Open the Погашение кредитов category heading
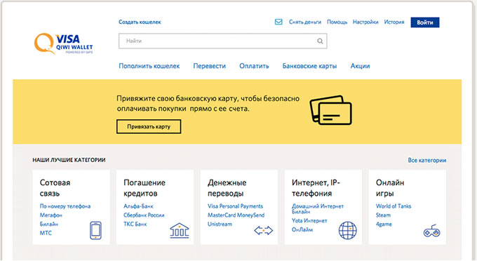 tap(145, 188)
